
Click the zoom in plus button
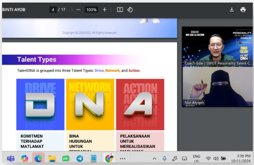coord(105,10)
